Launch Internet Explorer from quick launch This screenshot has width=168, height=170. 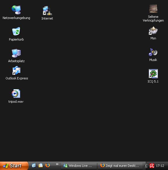coord(34,166)
